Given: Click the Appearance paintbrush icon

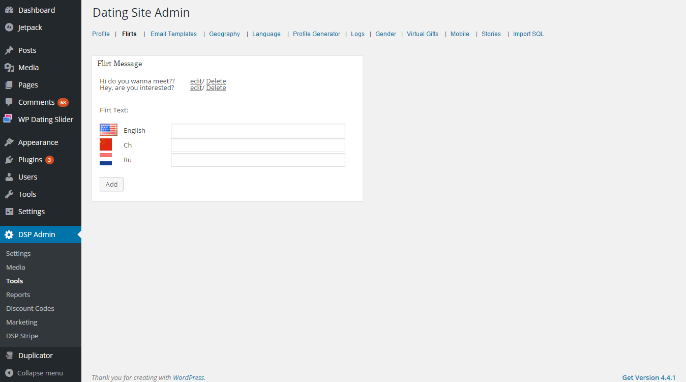Looking at the screenshot, I should click(x=9, y=142).
